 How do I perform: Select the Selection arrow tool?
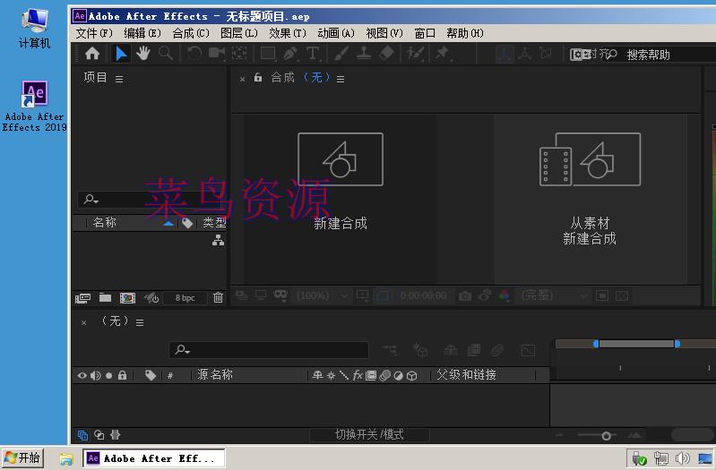(121, 54)
